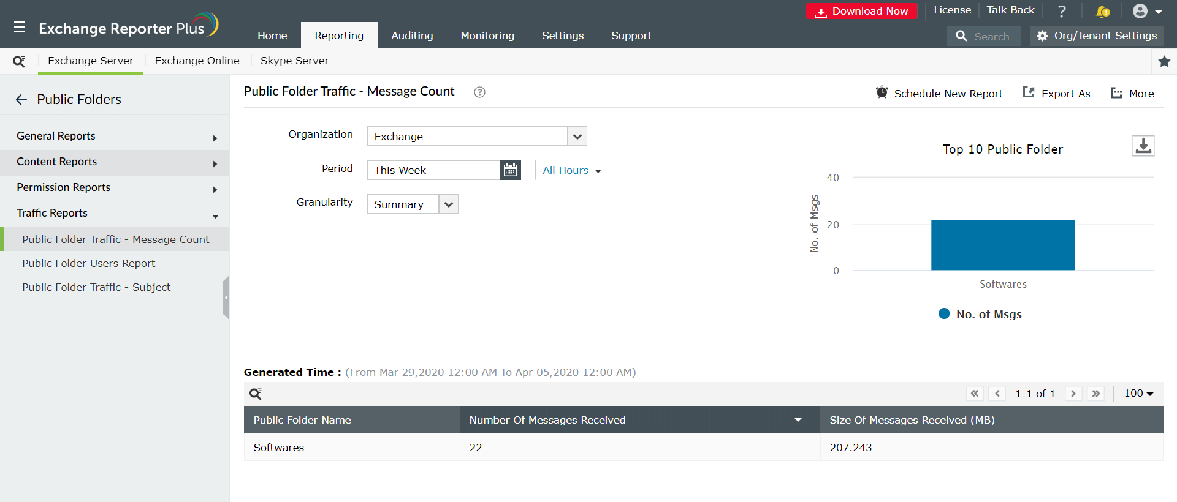Click the 22 messages received cell
Viewport: 1177px width, 502px height.
point(640,448)
